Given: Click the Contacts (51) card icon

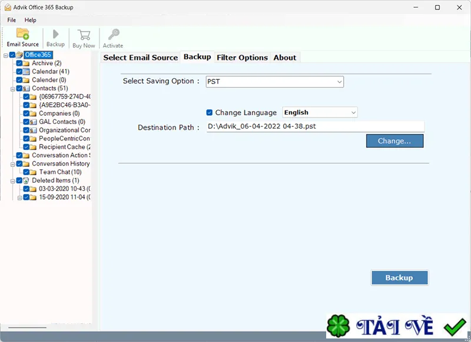Looking at the screenshot, I should pyautogui.click(x=26, y=88).
